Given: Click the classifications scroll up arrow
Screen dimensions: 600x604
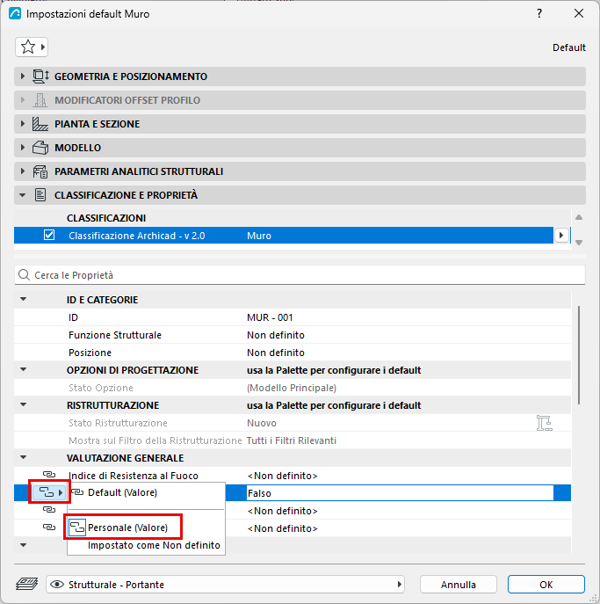Looking at the screenshot, I should click(579, 218).
